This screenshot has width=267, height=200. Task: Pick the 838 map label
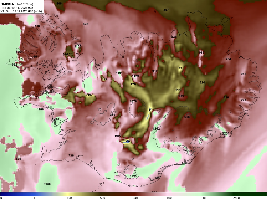pos(174,37)
